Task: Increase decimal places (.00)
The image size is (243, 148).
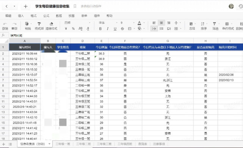Action: click(x=80, y=29)
